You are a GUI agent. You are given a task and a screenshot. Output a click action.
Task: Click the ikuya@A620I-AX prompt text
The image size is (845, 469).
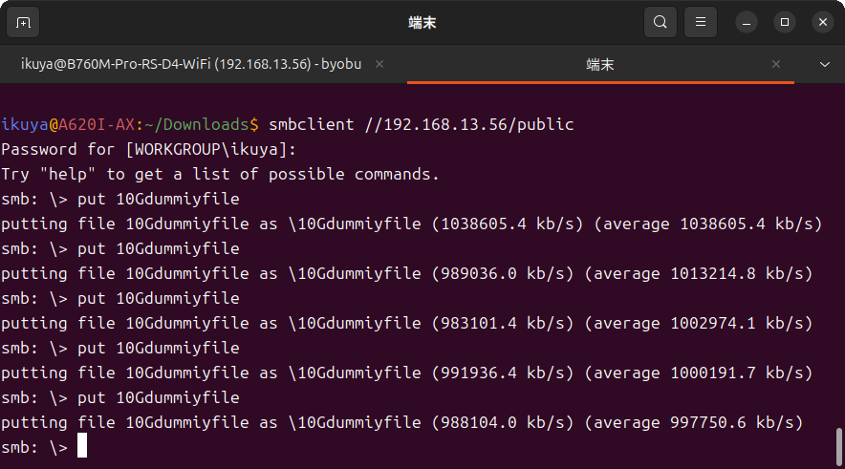(x=68, y=124)
